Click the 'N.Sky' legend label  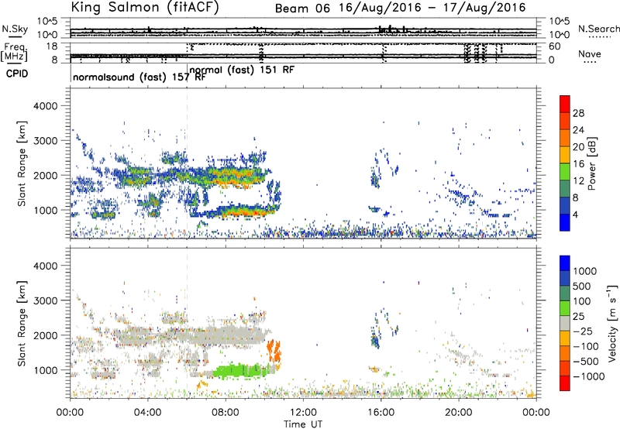coord(15,29)
